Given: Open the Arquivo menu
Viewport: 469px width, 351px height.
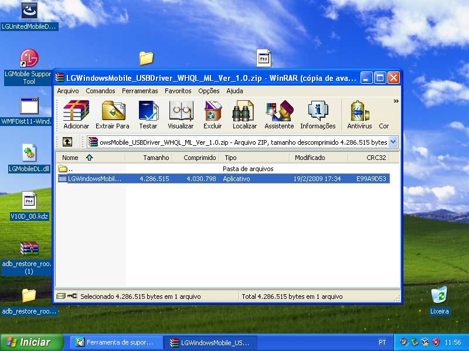Looking at the screenshot, I should point(68,91).
